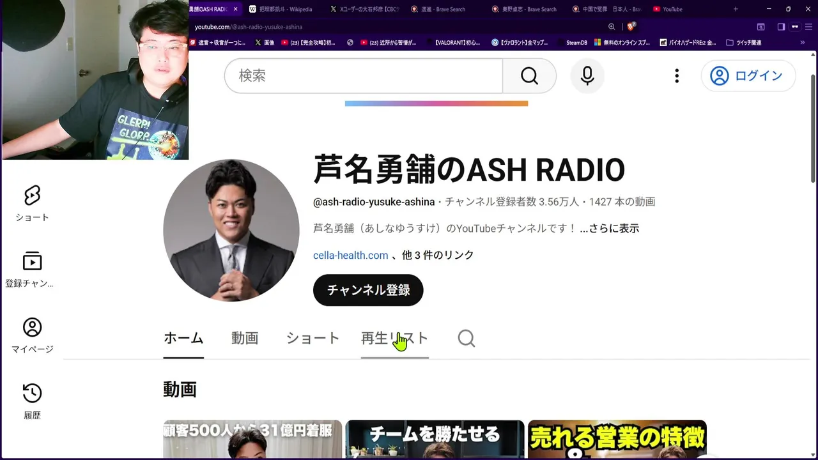The image size is (818, 460).
Task: Click the 検索 search input field
Action: click(364, 76)
